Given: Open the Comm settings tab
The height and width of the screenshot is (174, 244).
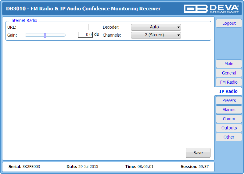Looking at the screenshot, I should [x=229, y=119].
